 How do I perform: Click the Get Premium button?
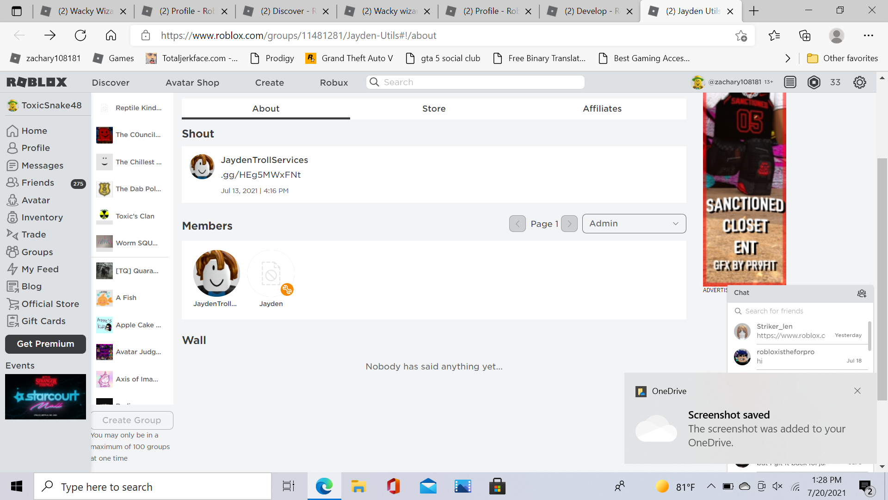click(x=45, y=344)
